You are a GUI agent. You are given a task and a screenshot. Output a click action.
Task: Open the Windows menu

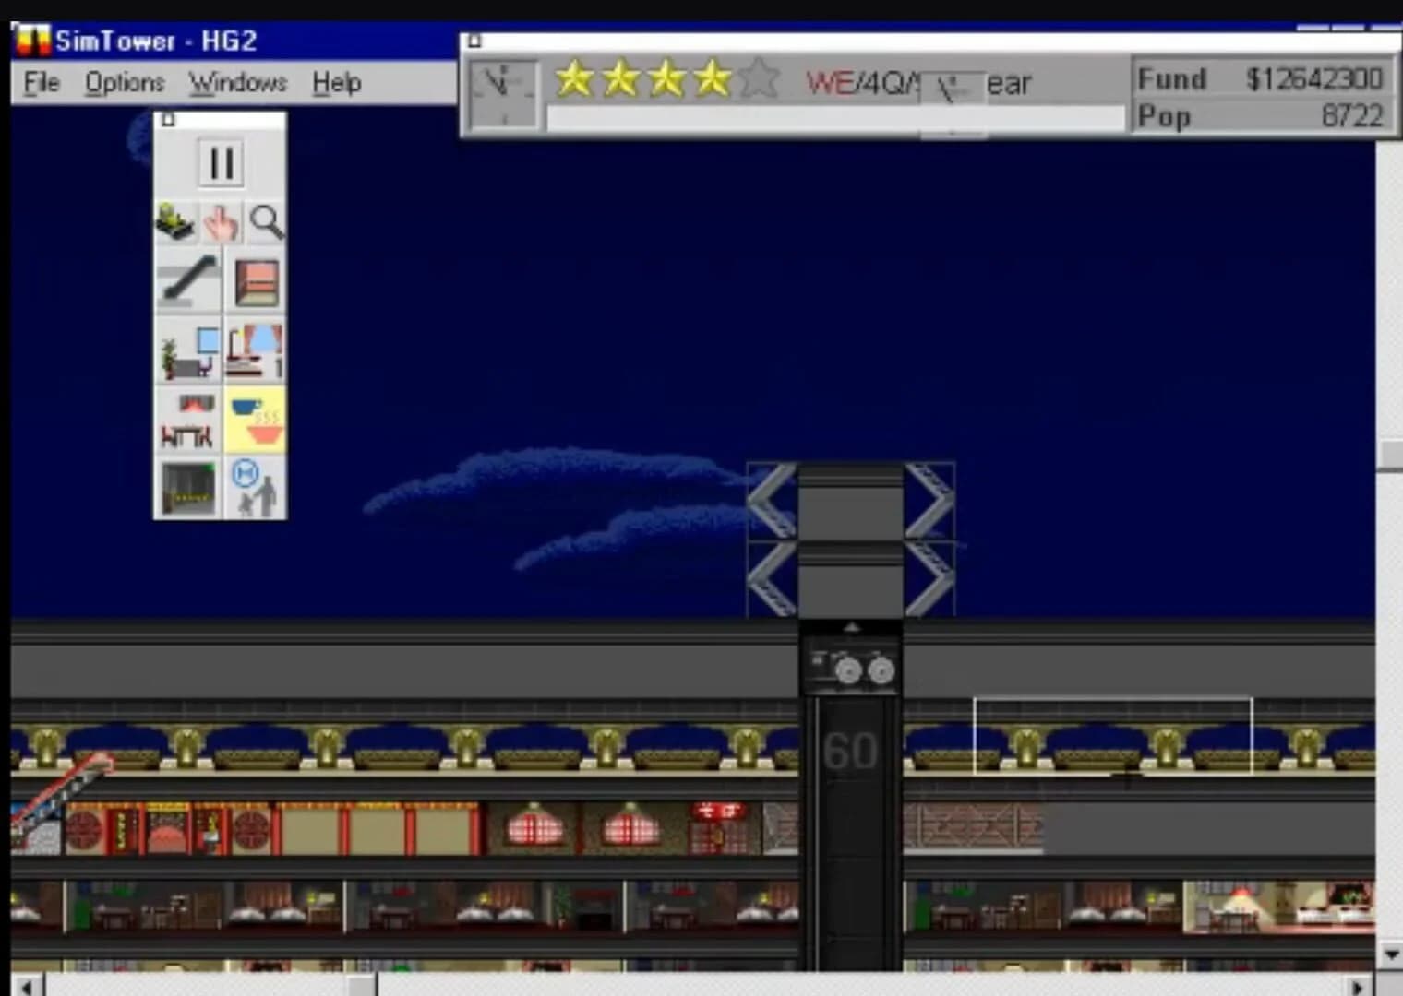pyautogui.click(x=237, y=82)
